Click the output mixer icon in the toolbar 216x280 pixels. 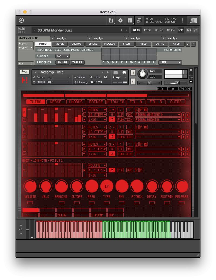[139, 20]
